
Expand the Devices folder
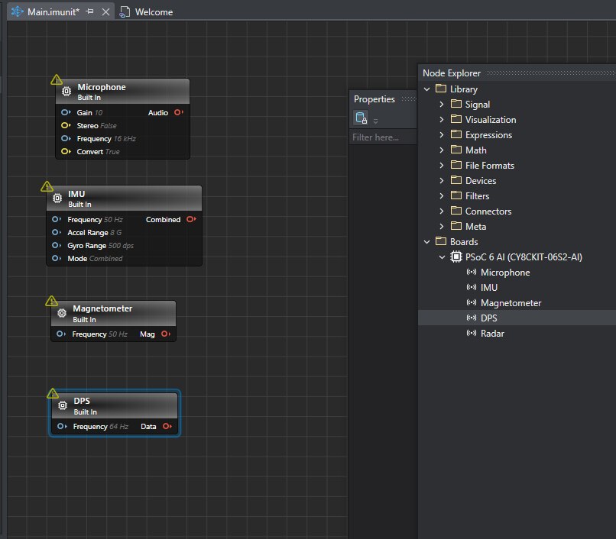point(442,181)
